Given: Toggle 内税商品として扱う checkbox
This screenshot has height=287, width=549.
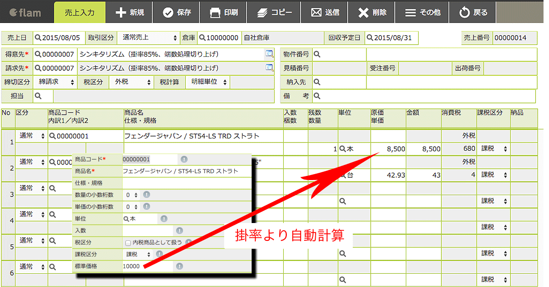Looking at the screenshot, I should [128, 243].
